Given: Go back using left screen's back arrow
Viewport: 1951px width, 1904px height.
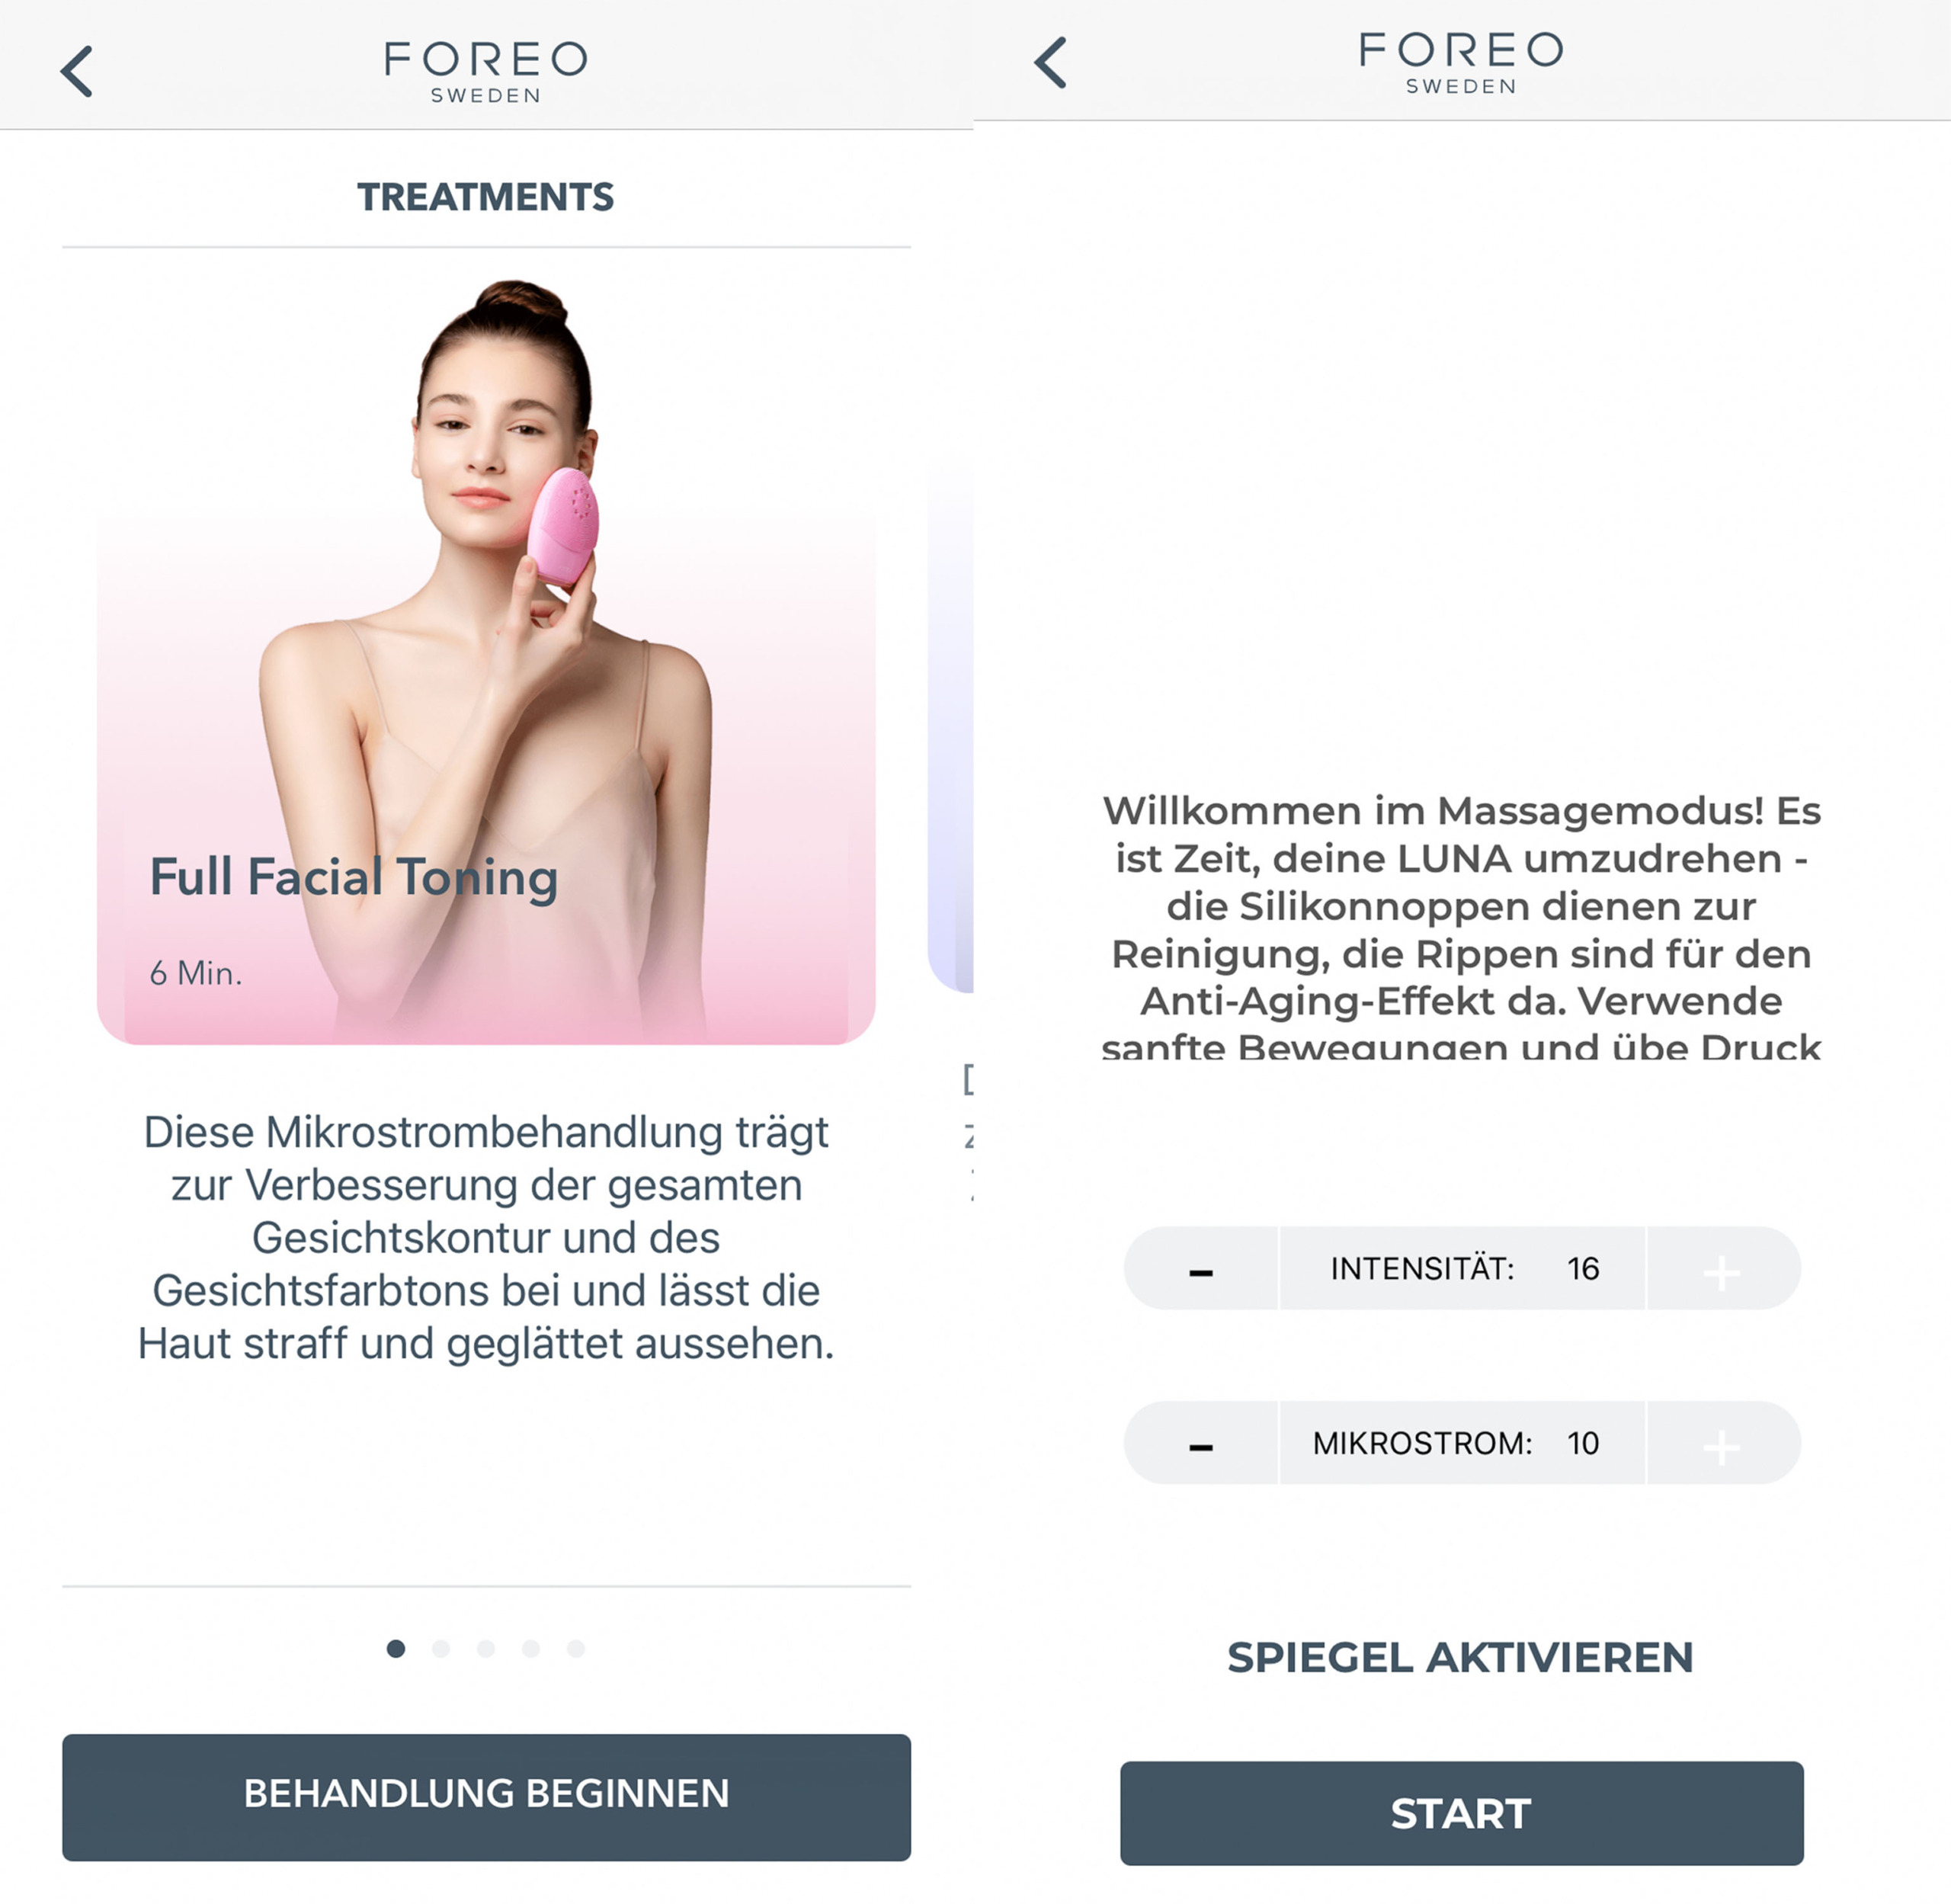Looking at the screenshot, I should click(77, 71).
